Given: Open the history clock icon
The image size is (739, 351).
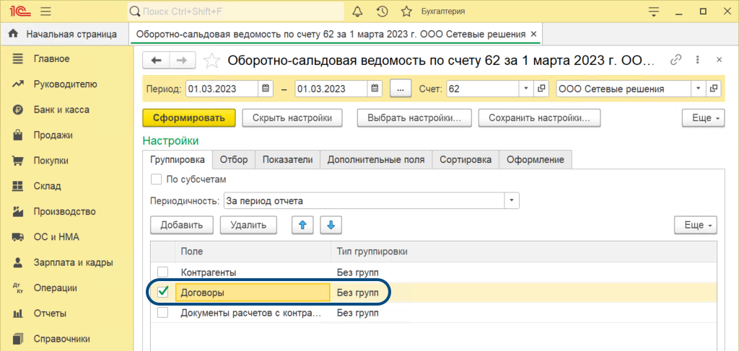Looking at the screenshot, I should click(x=382, y=12).
